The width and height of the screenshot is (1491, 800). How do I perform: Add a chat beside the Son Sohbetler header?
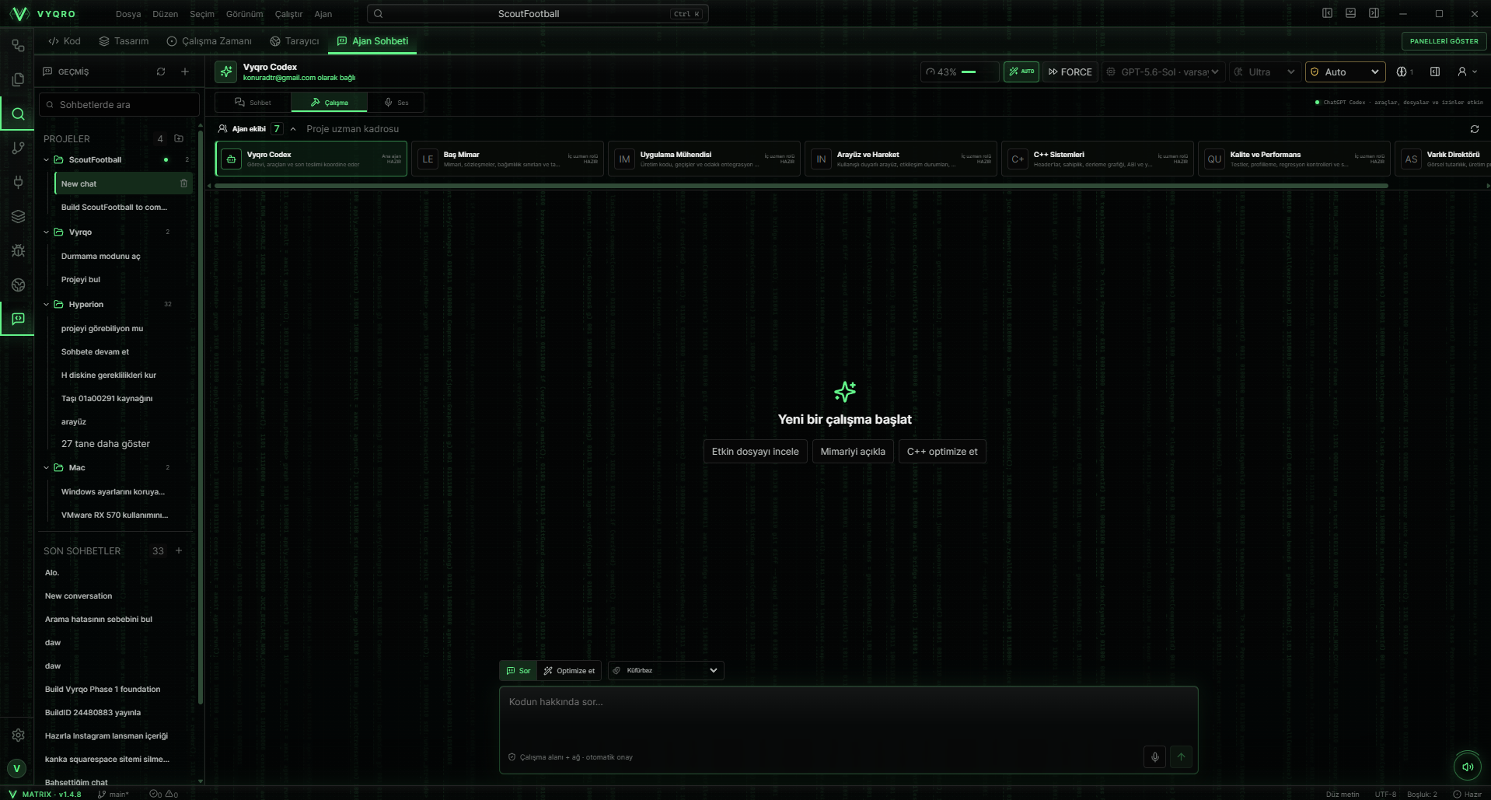click(179, 550)
